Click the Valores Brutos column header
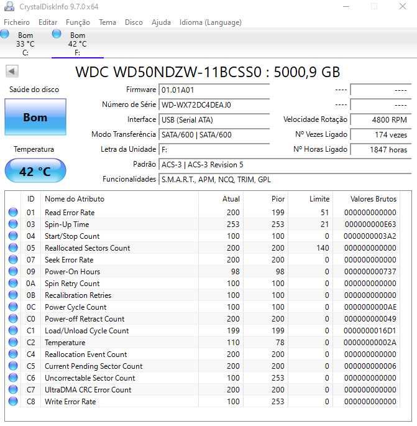The image size is (417, 426). [x=367, y=199]
